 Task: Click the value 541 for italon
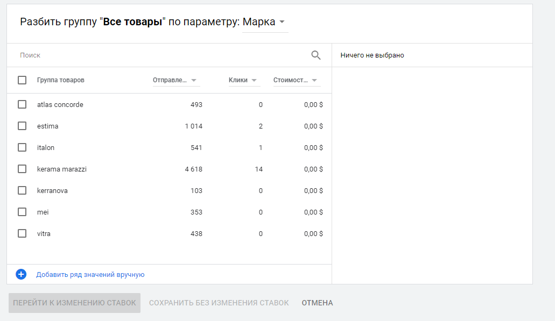196,148
